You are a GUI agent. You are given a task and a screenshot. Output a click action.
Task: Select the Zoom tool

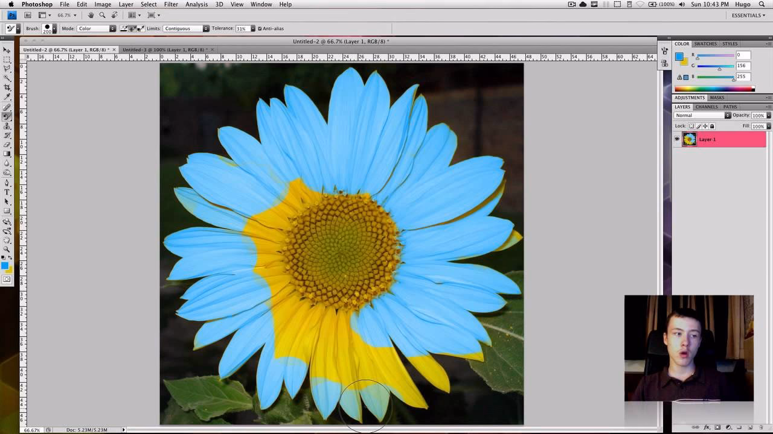(8, 248)
